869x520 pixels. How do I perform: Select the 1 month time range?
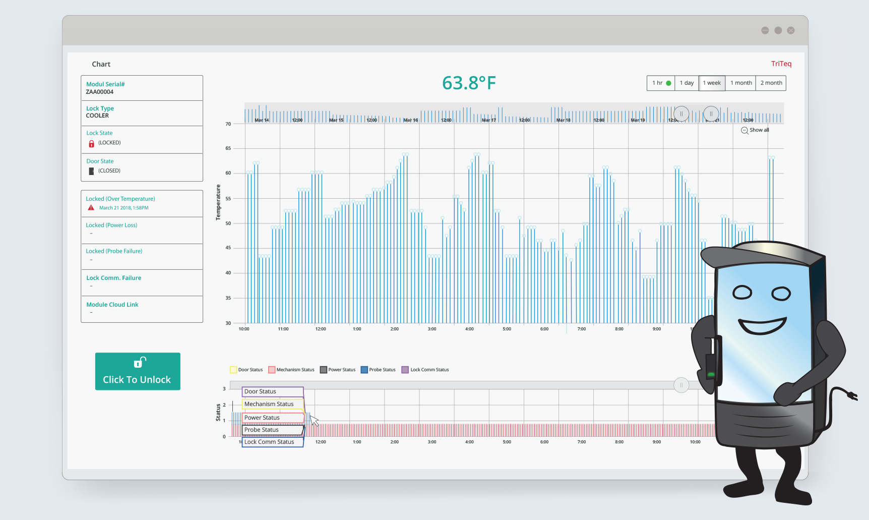[741, 83]
